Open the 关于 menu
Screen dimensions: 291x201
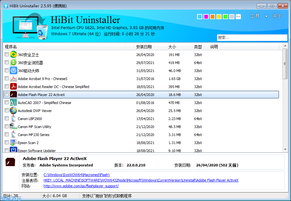pos(277,16)
